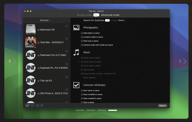Click the dimmed remove-folder icon in bottom bar
Screen dimensions: 192x122
coord(32,105)
